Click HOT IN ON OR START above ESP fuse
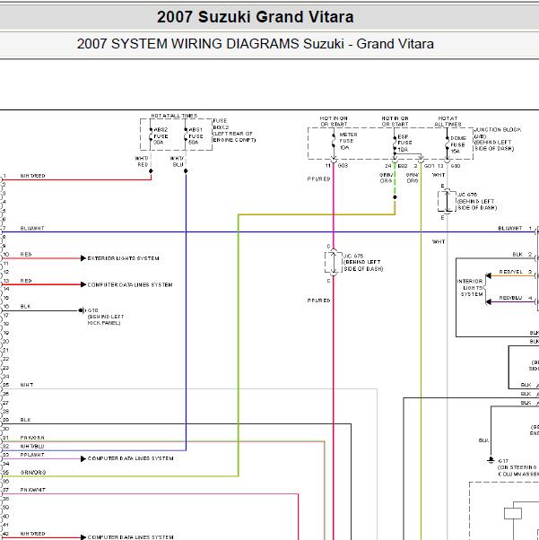Screen dimensions: 539x540 pos(395,121)
